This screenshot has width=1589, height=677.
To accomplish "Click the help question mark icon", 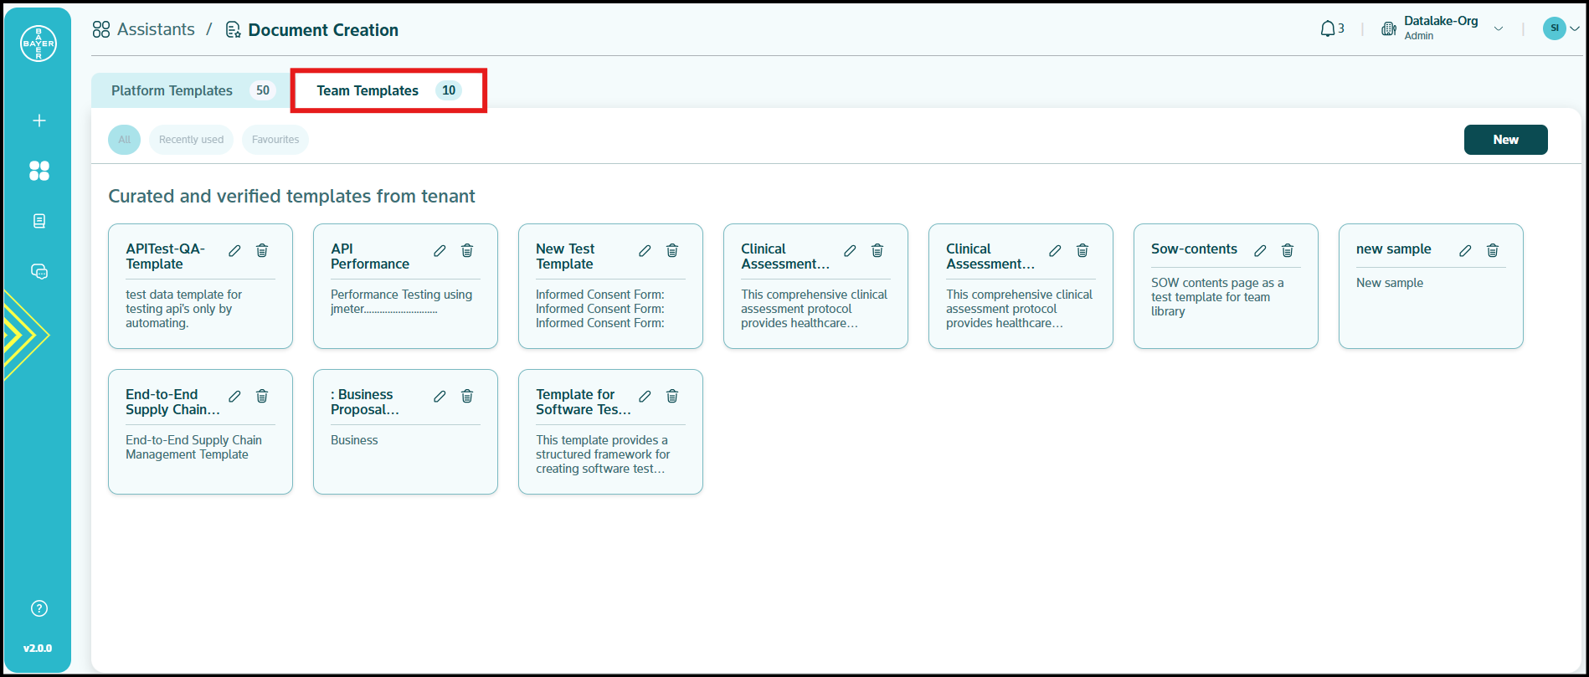I will tap(39, 608).
